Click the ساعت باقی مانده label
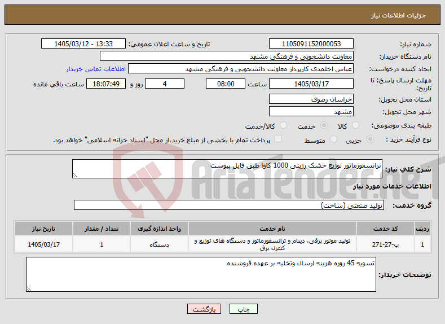The height and width of the screenshot is (324, 445). click(x=59, y=84)
